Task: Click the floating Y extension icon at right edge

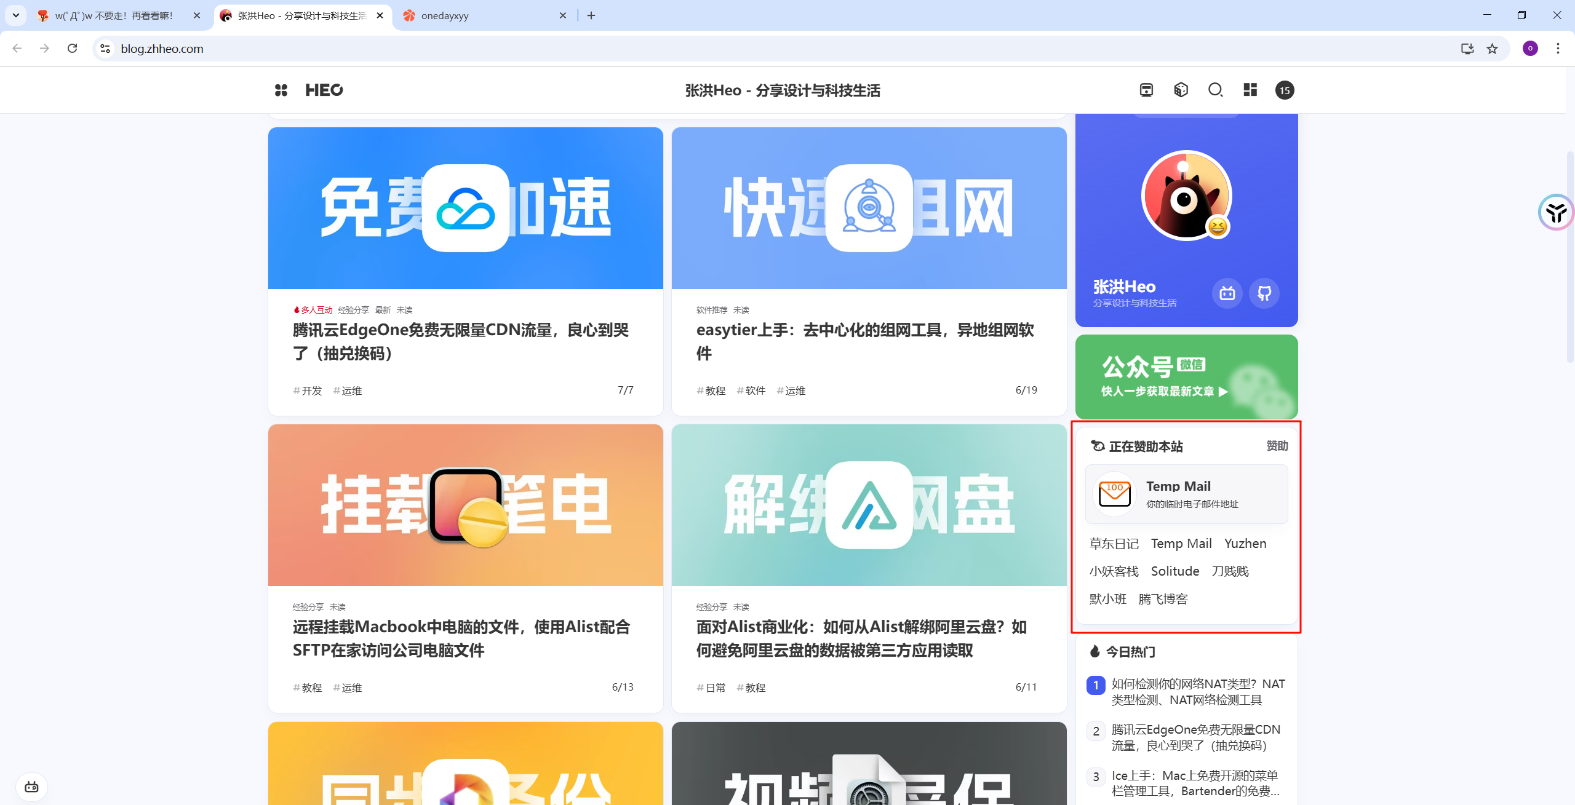Action: (x=1557, y=213)
